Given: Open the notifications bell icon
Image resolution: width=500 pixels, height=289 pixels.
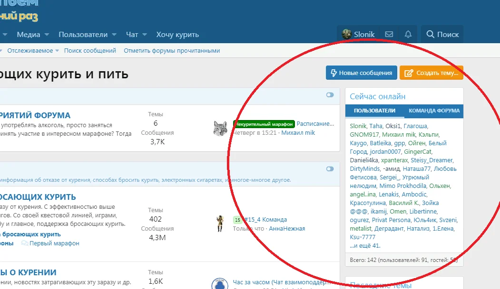Looking at the screenshot, I should click(408, 34).
